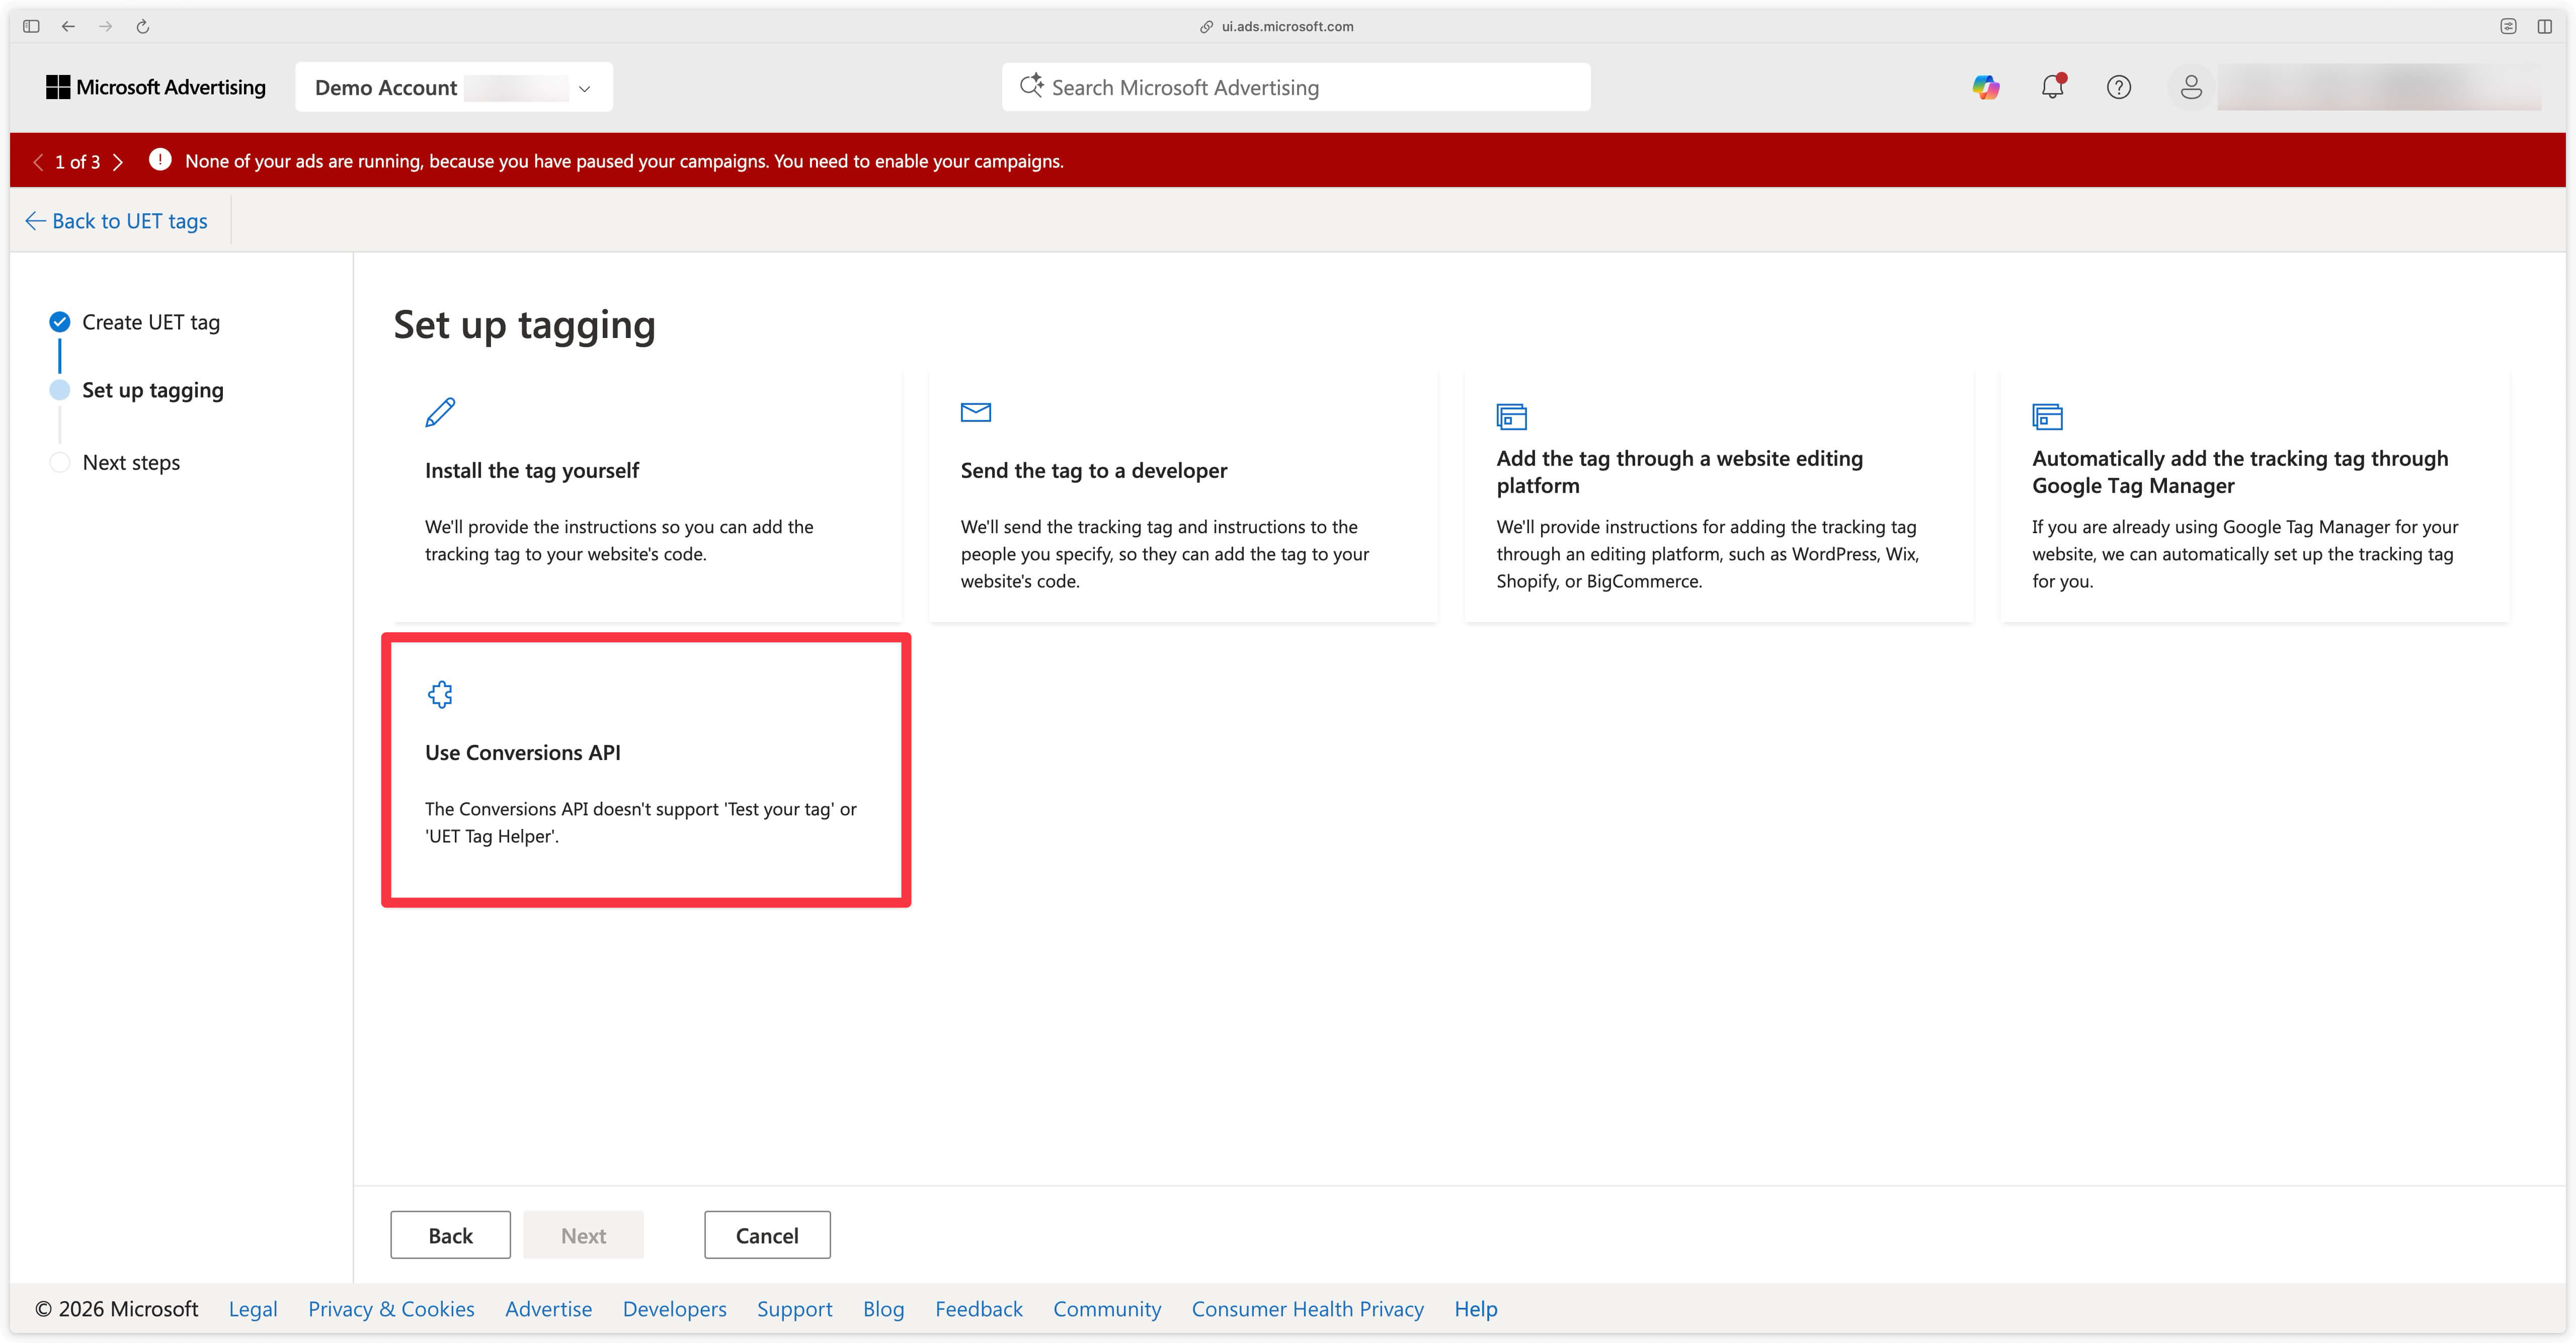The width and height of the screenshot is (2576, 1343).
Task: Click the puzzle icon on Use Conversions API card
Action: click(x=440, y=694)
